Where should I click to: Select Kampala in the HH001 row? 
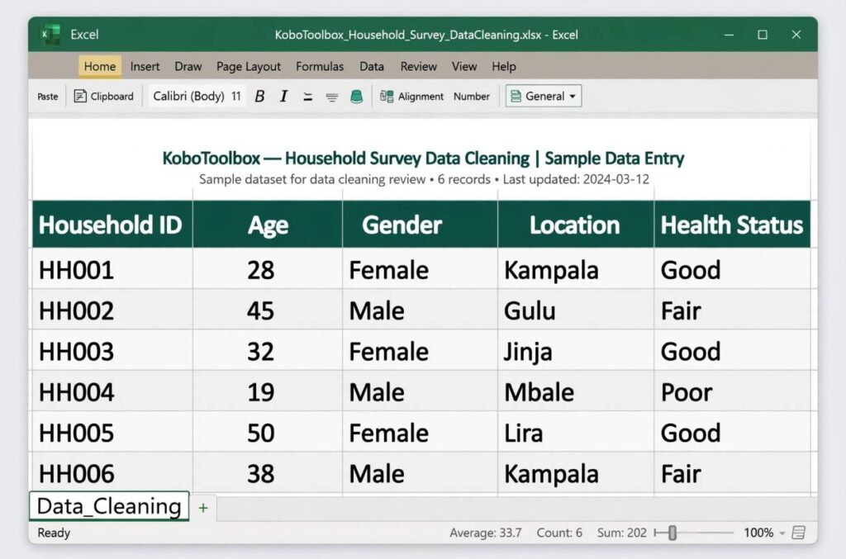(576, 269)
